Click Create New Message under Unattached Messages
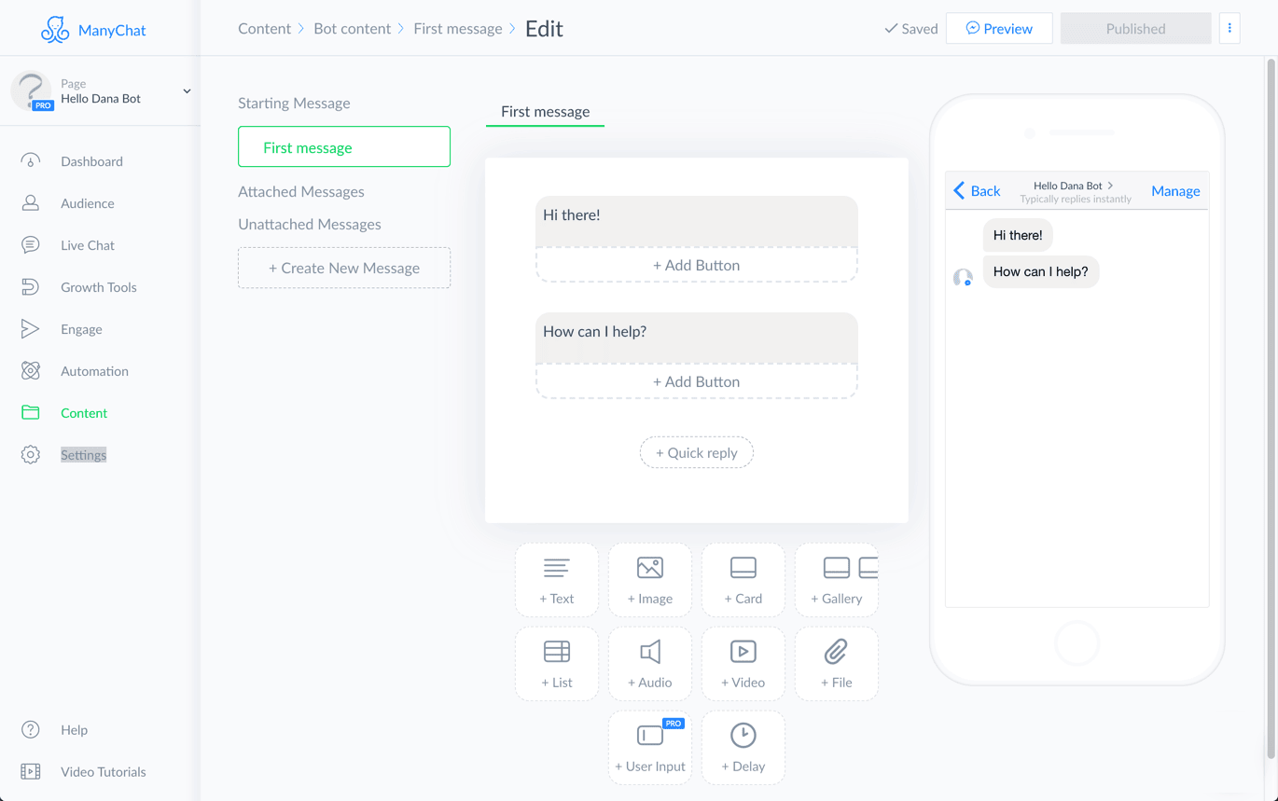The width and height of the screenshot is (1278, 801). [343, 268]
